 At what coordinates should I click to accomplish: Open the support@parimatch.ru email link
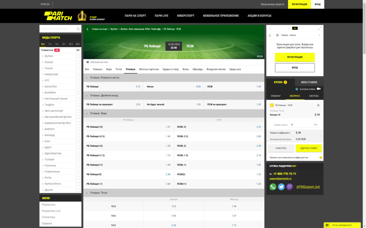click(x=280, y=179)
